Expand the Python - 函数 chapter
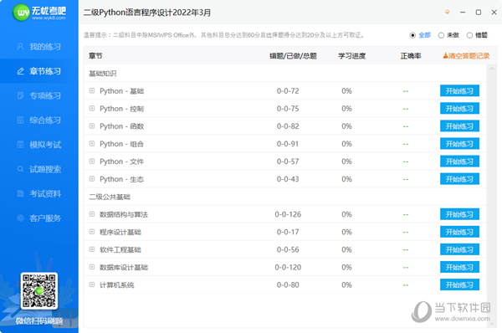Viewport: 502px width, 333px height. pos(92,126)
